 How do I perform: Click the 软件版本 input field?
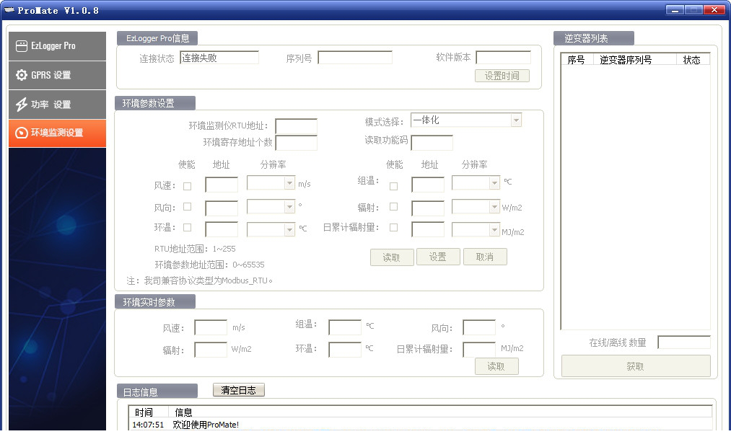tap(503, 58)
